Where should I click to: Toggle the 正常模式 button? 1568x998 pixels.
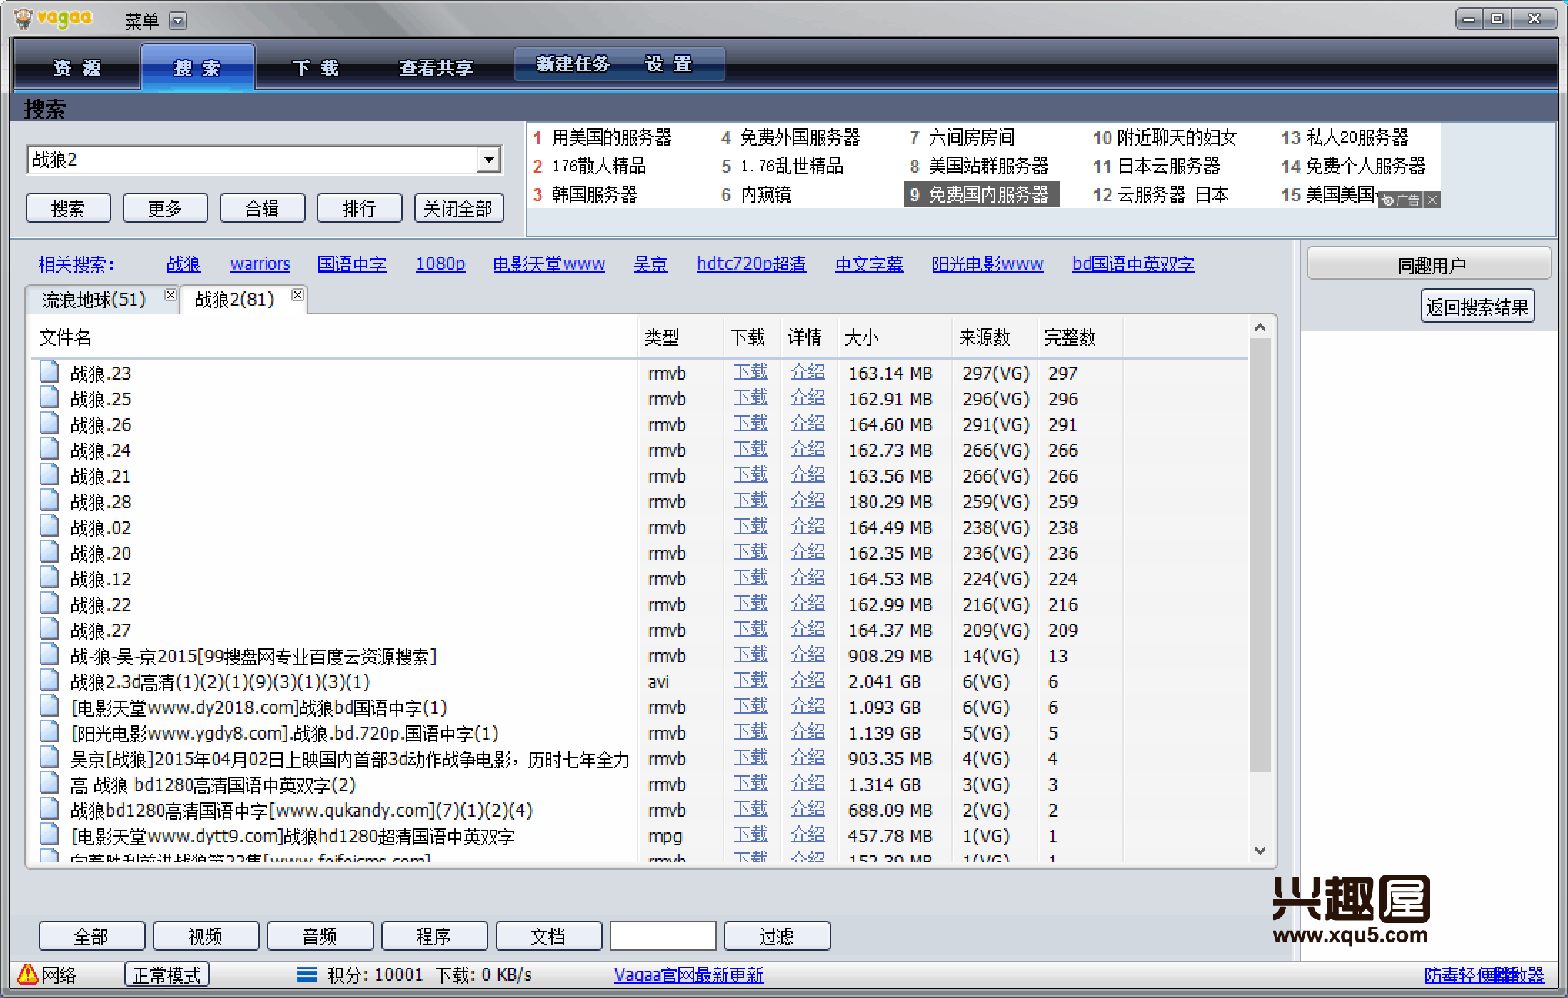pos(167,974)
